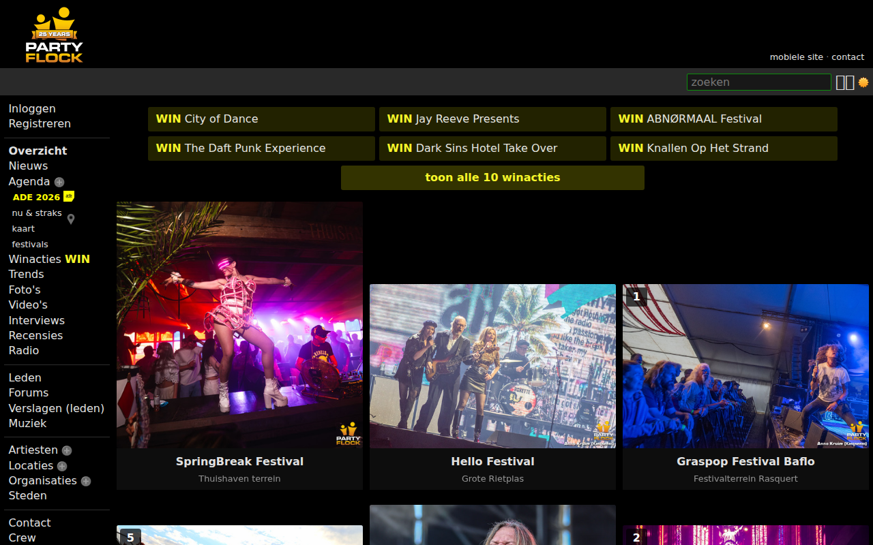Click the number 1 badge on Graspop photo

point(636,296)
